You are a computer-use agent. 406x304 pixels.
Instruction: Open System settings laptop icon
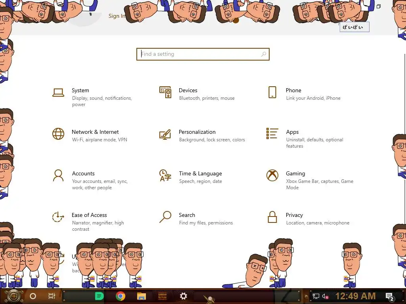pyautogui.click(x=58, y=92)
